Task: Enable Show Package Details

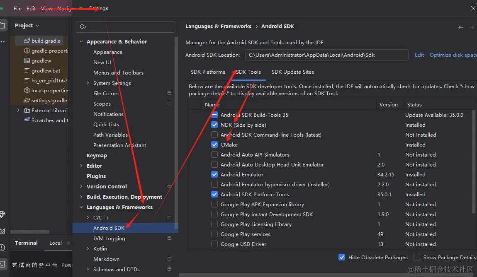Action: click(417, 257)
